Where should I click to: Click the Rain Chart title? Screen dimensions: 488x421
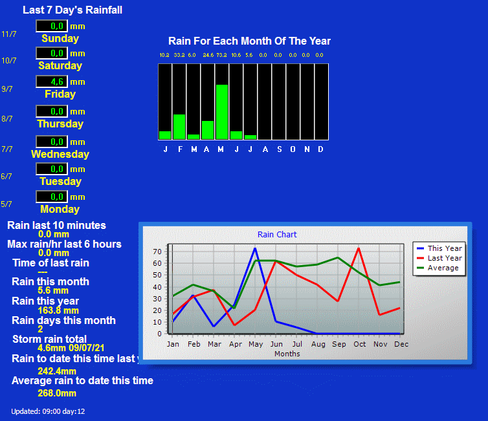(x=277, y=235)
